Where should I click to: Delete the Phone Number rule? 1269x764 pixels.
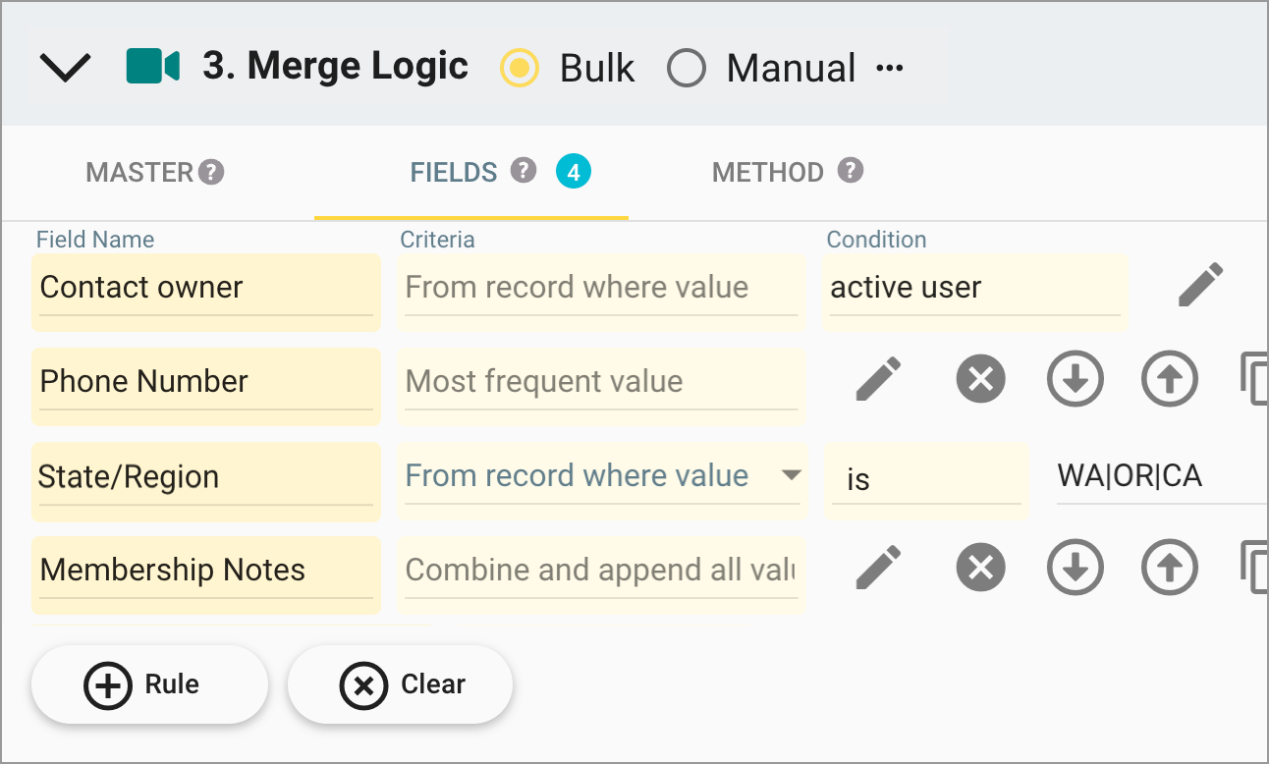point(980,378)
